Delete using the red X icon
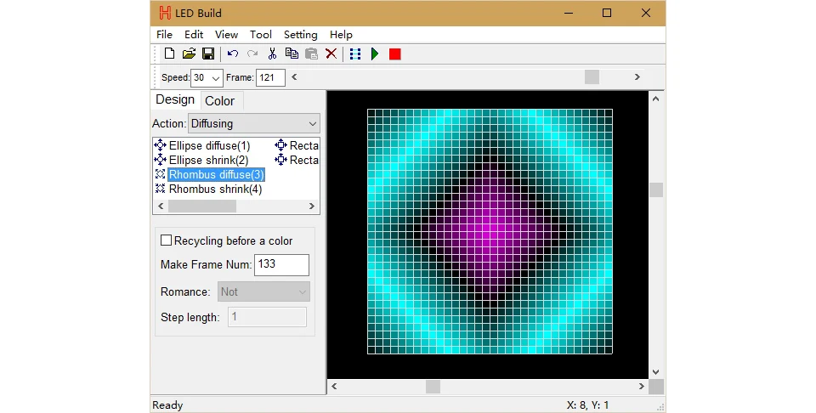 [x=331, y=54]
